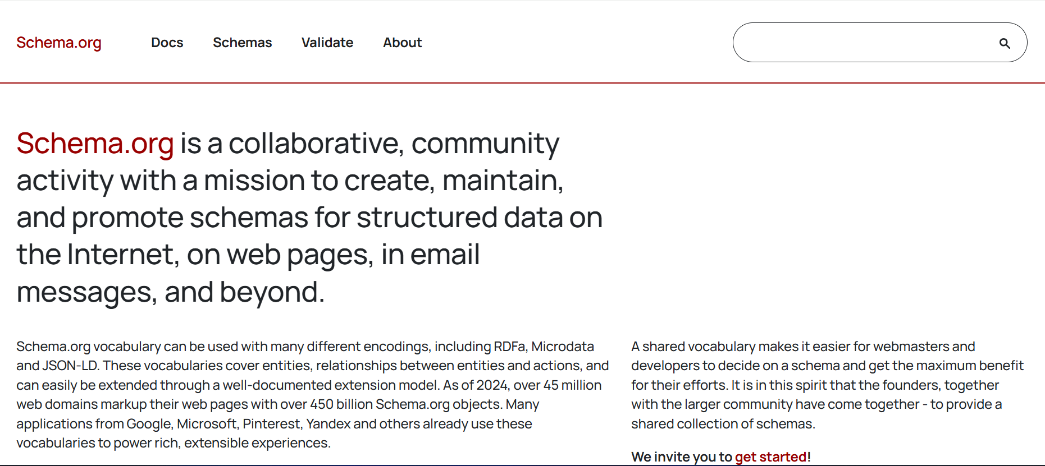Select Docs from the navigation bar

167,42
